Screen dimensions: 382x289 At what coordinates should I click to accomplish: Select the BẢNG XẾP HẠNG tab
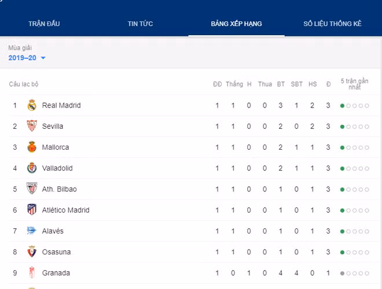point(236,24)
